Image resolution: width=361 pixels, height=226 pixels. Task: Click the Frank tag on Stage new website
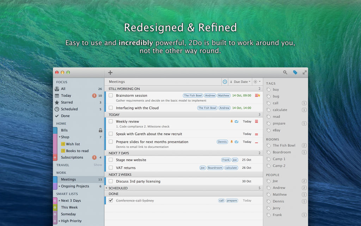[x=226, y=160]
